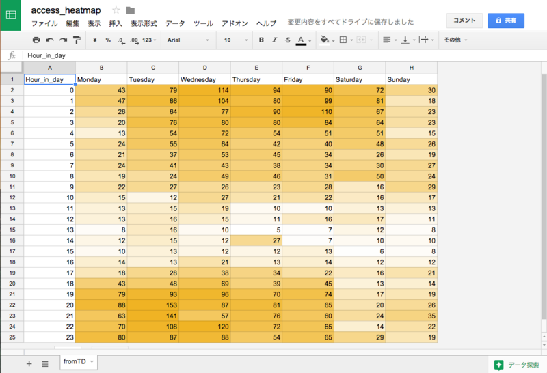Open the Google Sheets home icon
The height and width of the screenshot is (373, 547).
11,15
